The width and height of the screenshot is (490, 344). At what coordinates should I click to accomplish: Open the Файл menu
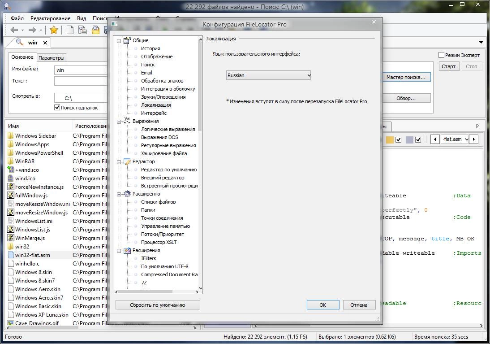tap(17, 18)
